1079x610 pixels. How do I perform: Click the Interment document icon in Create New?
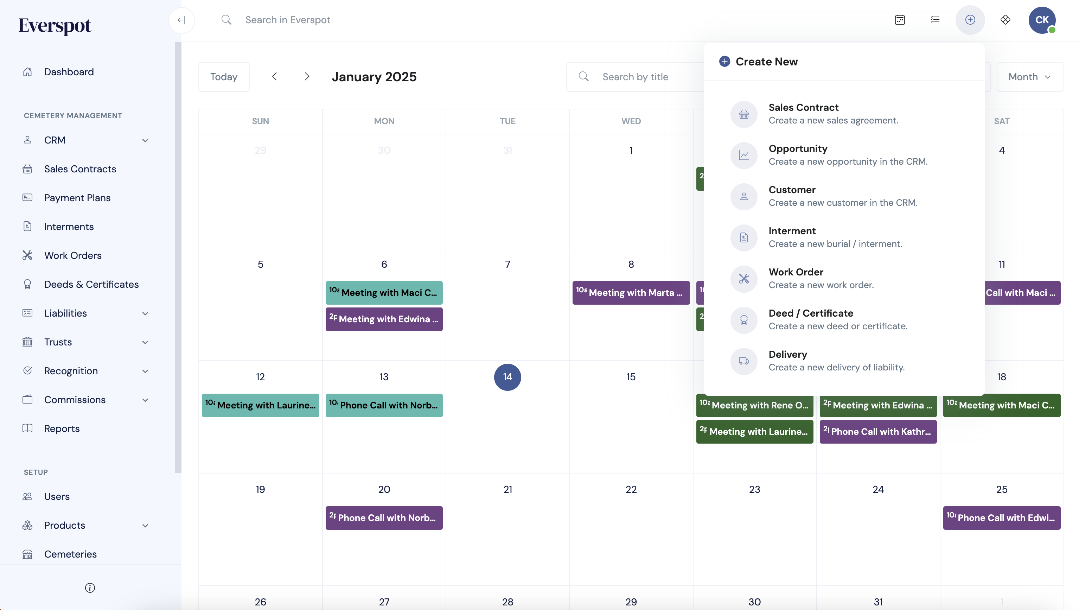(x=744, y=237)
